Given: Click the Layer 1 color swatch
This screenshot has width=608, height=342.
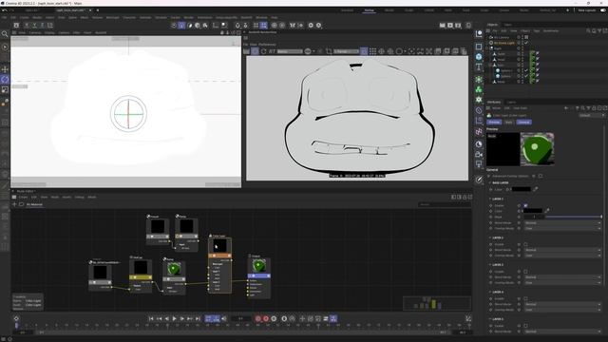Looking at the screenshot, I should (533, 211).
